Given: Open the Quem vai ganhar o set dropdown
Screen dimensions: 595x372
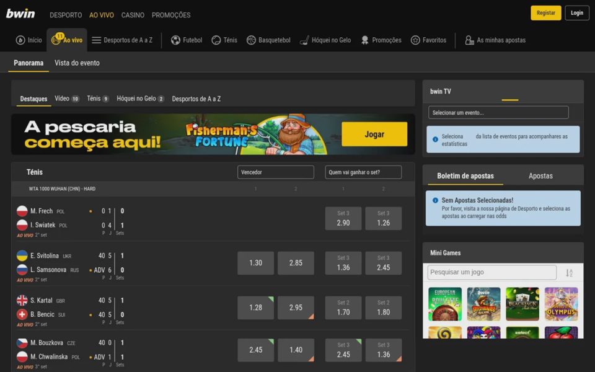Looking at the screenshot, I should 363,172.
